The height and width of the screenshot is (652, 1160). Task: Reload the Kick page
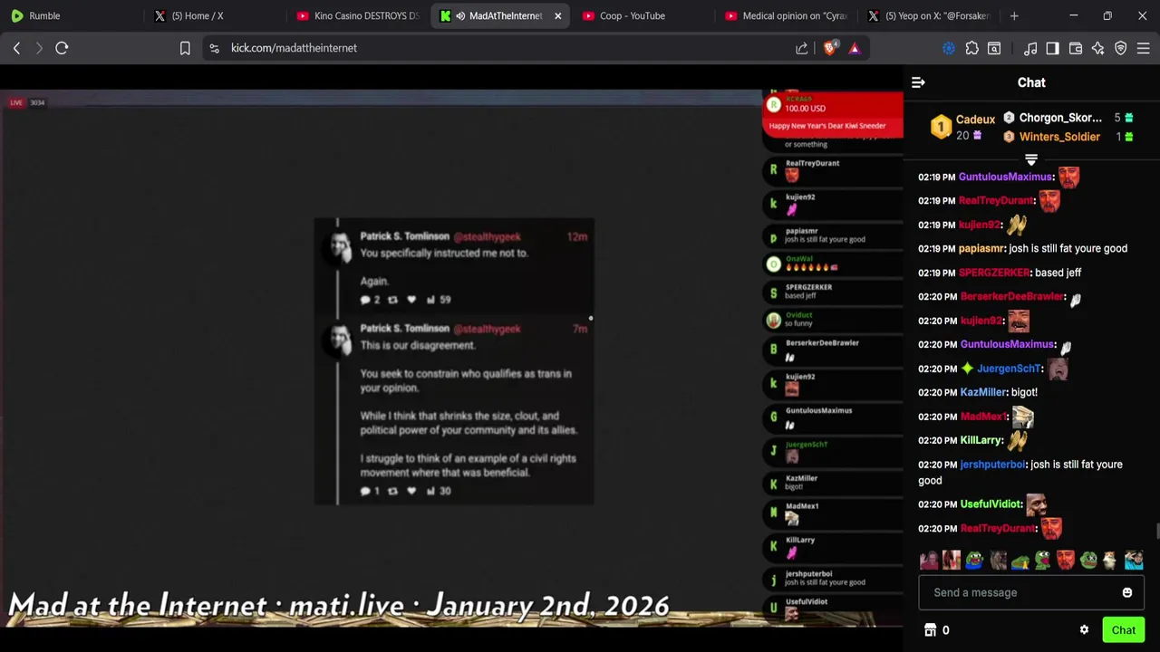(62, 48)
